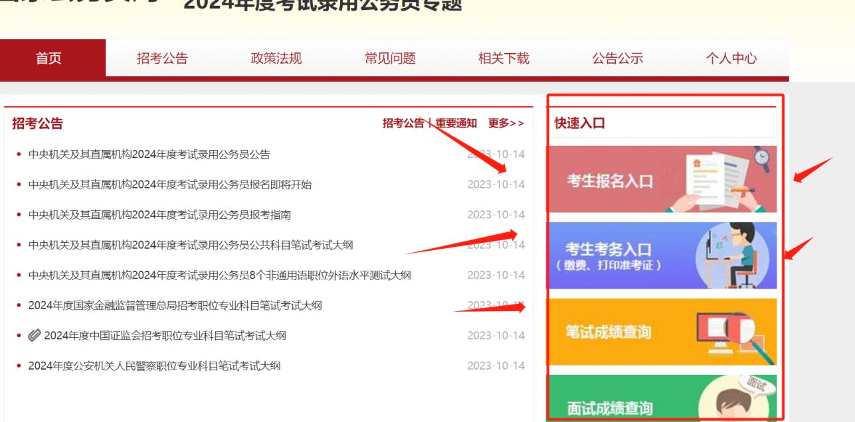Image resolution: width=855 pixels, height=422 pixels.
Task: Open the 面试成绩查询 banner
Action: coord(662,398)
